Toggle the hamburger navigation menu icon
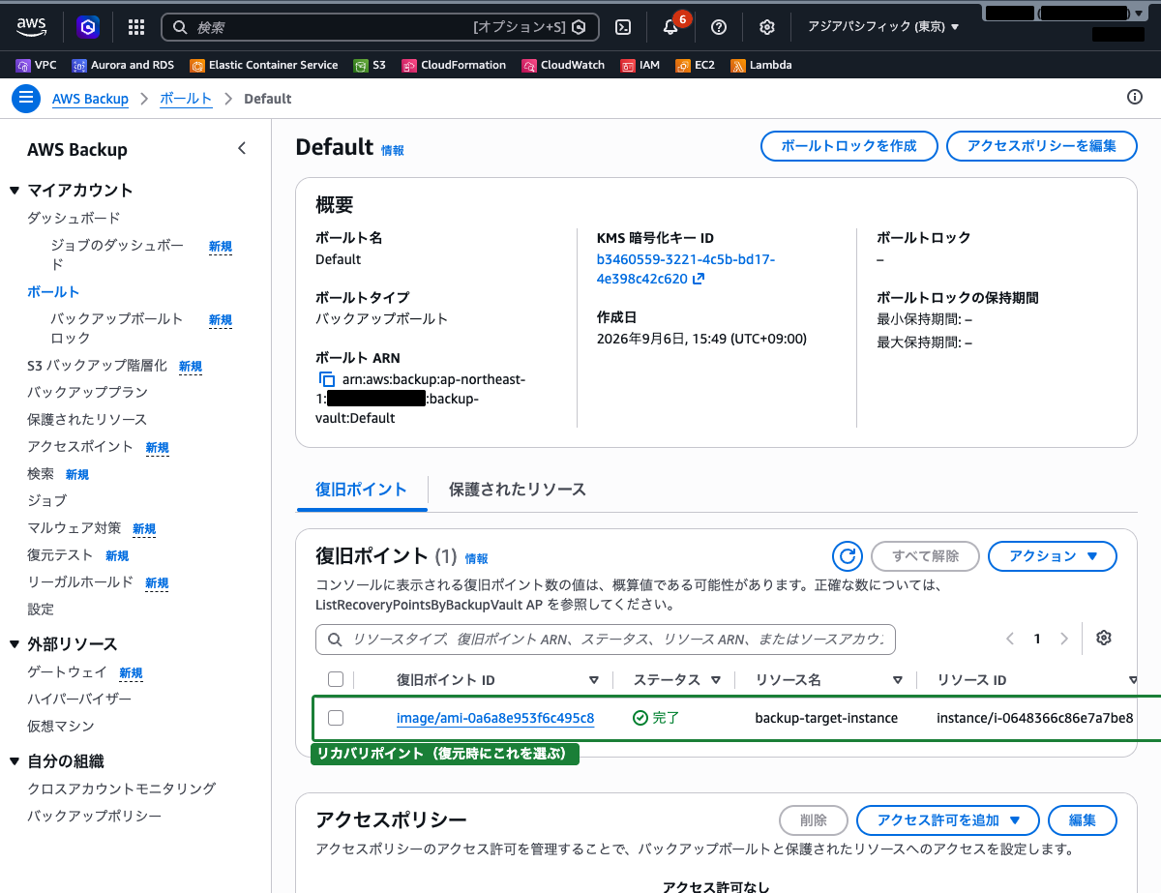The height and width of the screenshot is (893, 1161). pos(25,99)
